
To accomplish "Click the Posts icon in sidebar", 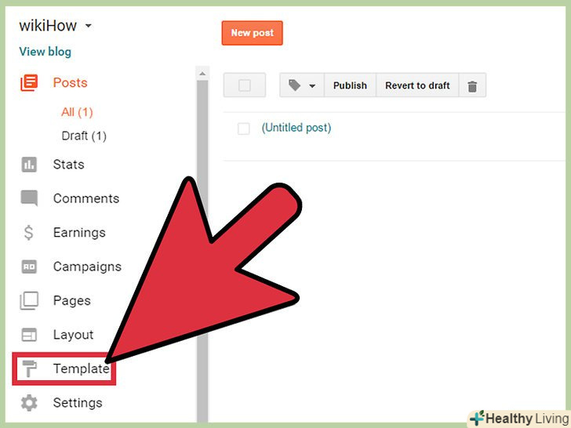I will [29, 82].
